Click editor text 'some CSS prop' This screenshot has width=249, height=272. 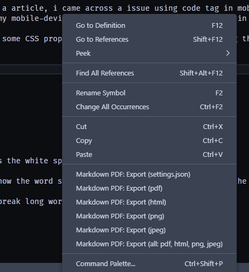tap(32, 39)
